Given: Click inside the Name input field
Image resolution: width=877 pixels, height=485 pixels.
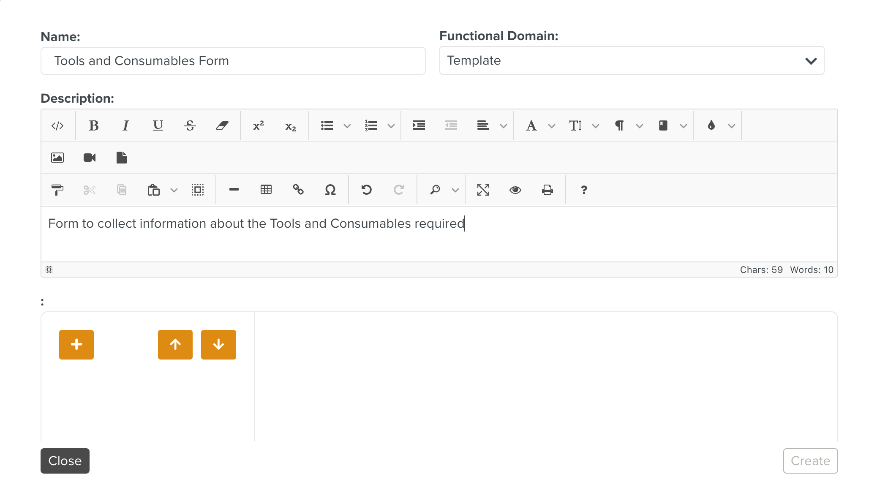Looking at the screenshot, I should pos(232,60).
